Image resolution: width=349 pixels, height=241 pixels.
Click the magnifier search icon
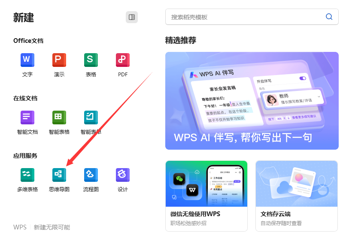pyautogui.click(x=329, y=17)
